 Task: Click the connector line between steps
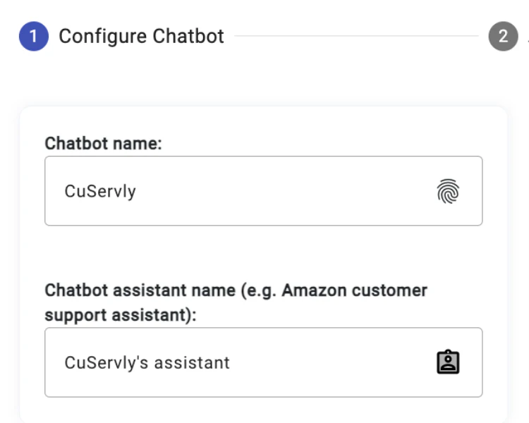pyautogui.click(x=356, y=37)
